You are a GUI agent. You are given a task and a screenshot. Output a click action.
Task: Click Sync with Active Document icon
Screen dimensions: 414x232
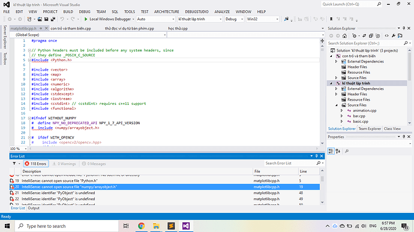coord(364,36)
